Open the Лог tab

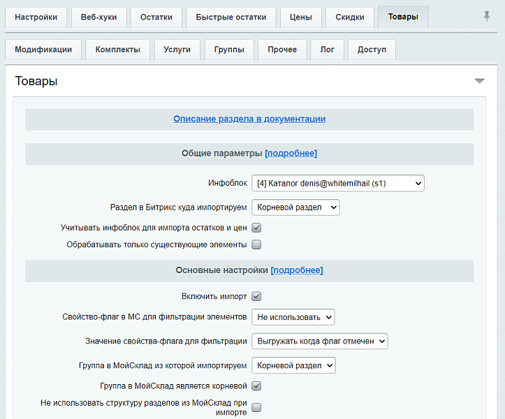(327, 50)
